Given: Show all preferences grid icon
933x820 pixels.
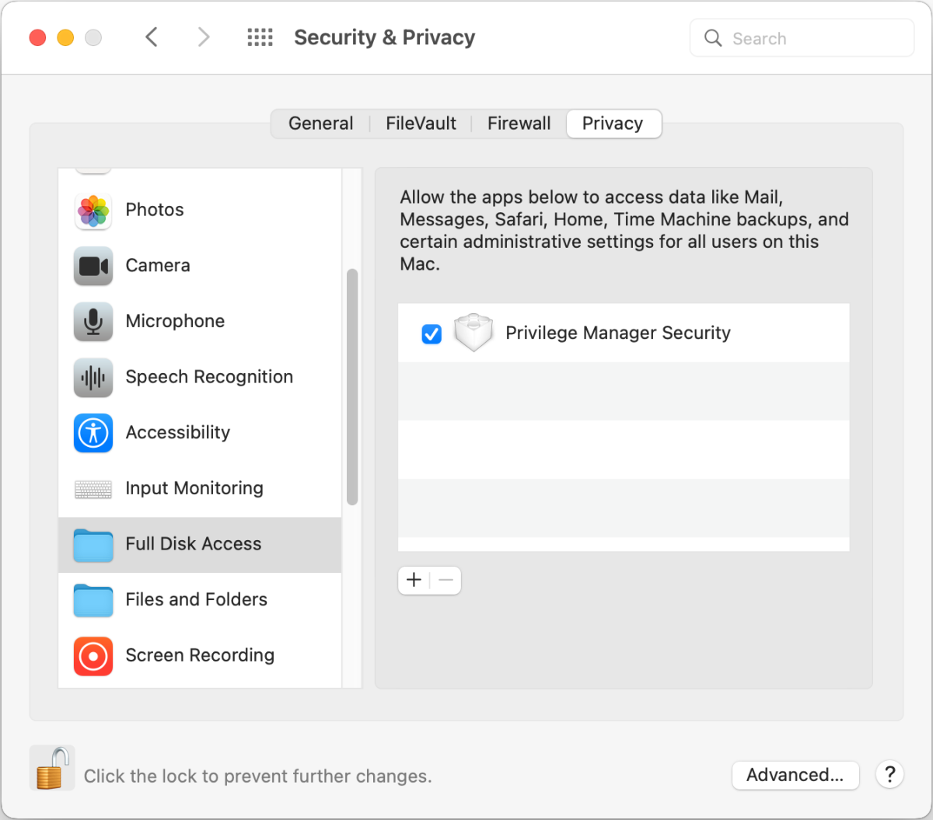Looking at the screenshot, I should [x=260, y=37].
